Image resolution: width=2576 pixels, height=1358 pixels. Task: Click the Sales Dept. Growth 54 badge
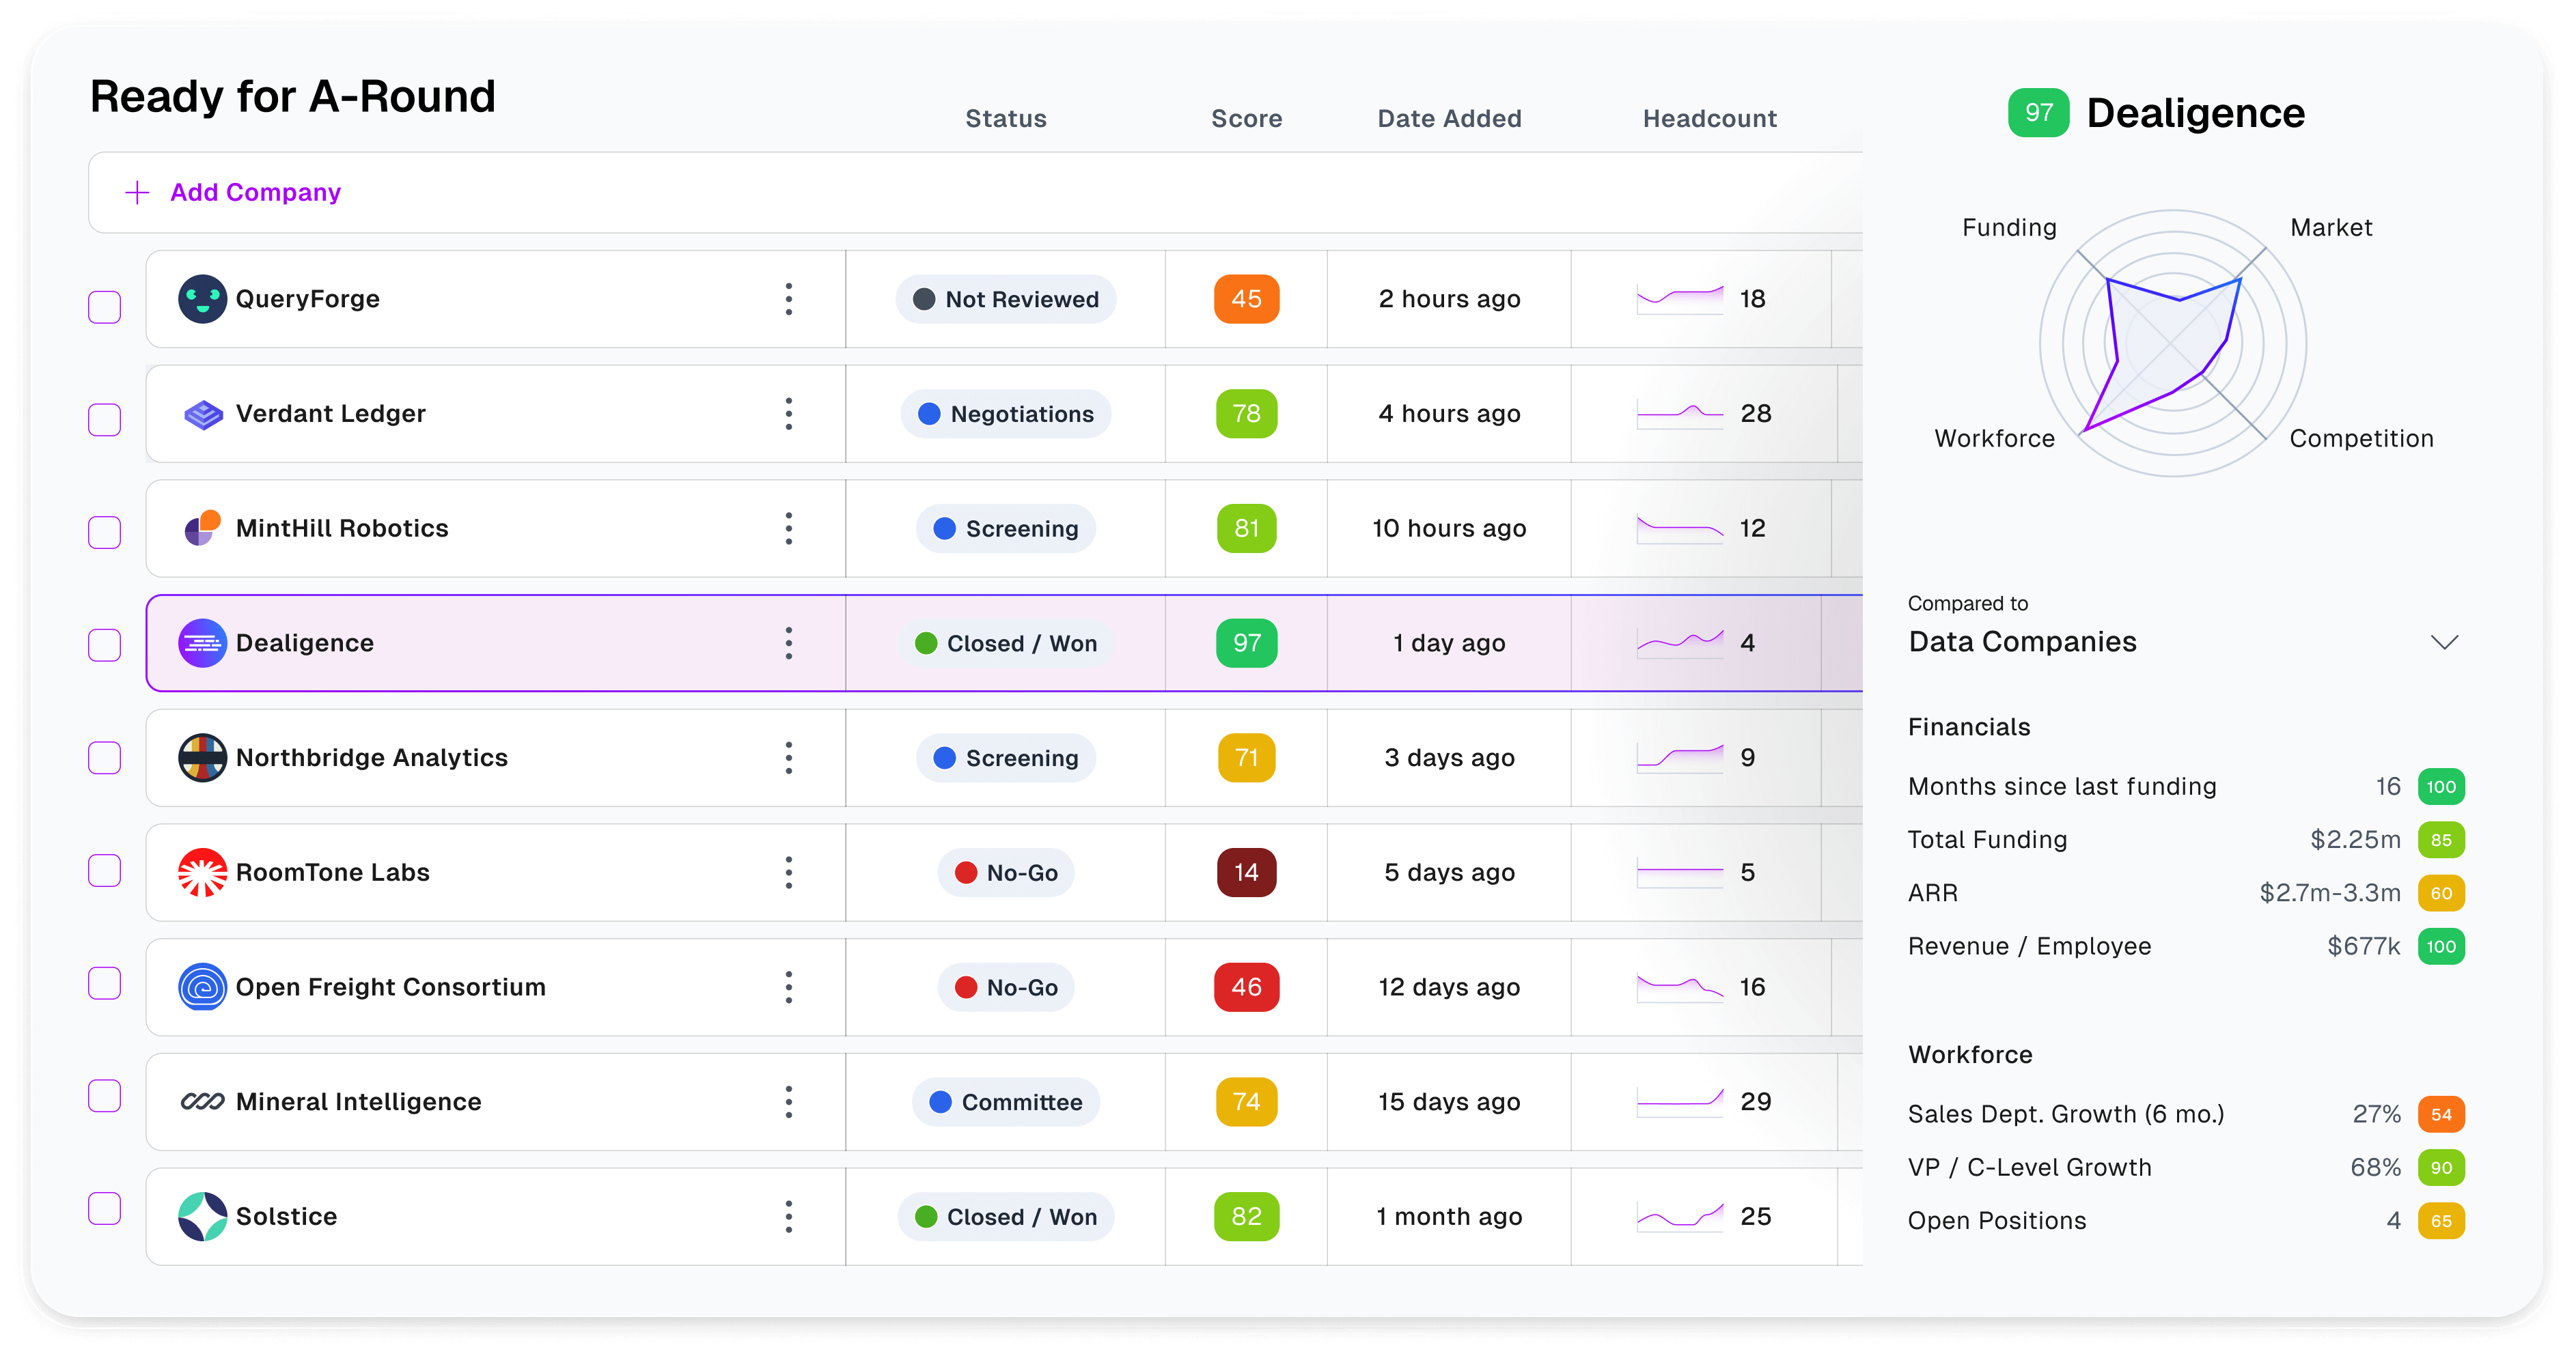pyautogui.click(x=2441, y=1114)
